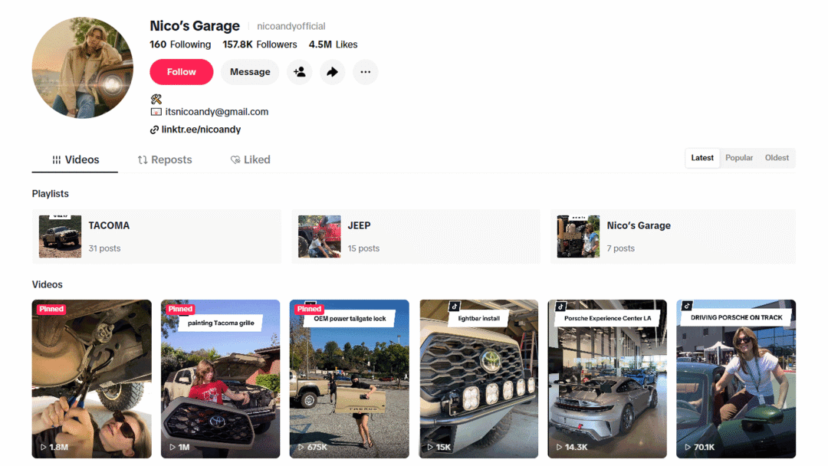Viewport: 828px width, 466px height.
Task: Click the 4.5M Likes count
Action: 333,45
